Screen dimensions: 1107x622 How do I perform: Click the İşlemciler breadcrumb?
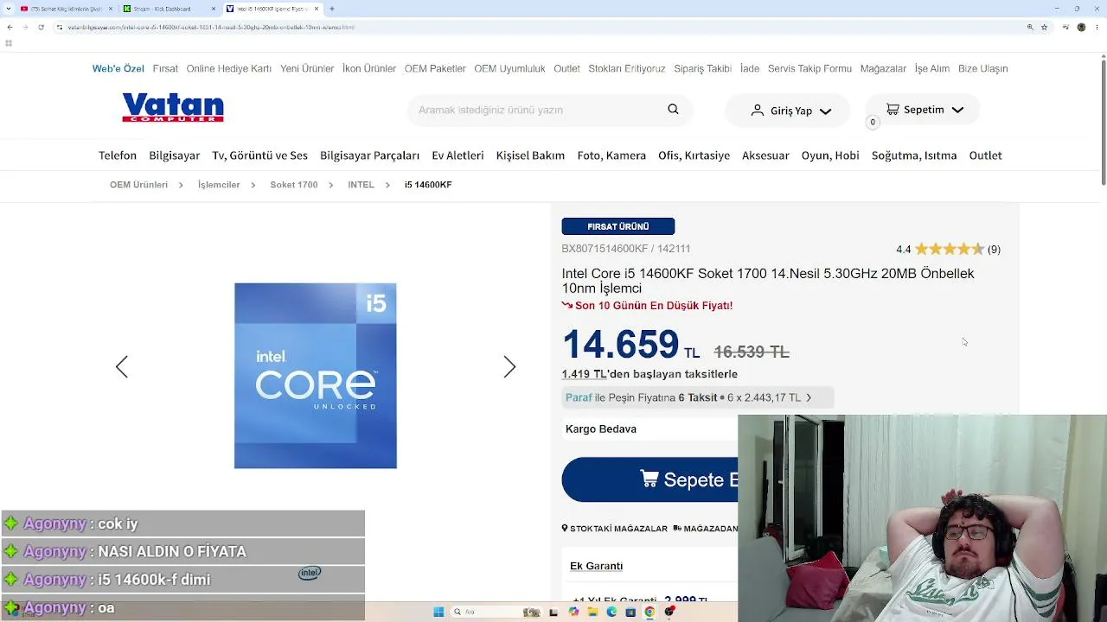coord(219,185)
